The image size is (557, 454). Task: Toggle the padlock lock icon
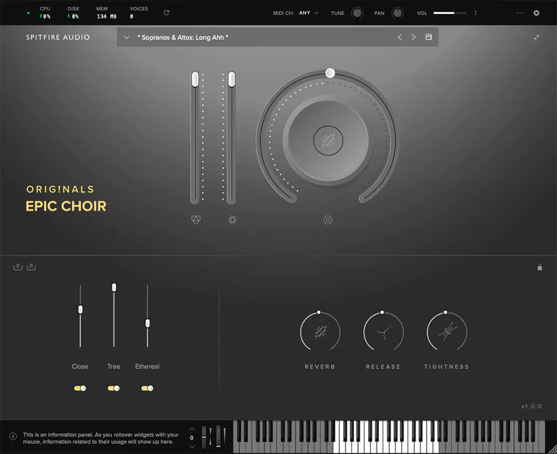point(540,267)
